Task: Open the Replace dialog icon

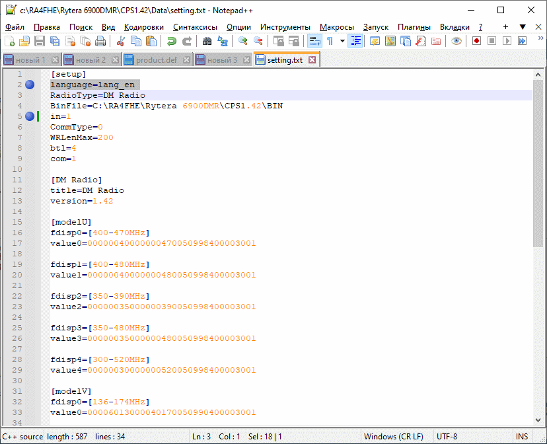Action: [222, 41]
